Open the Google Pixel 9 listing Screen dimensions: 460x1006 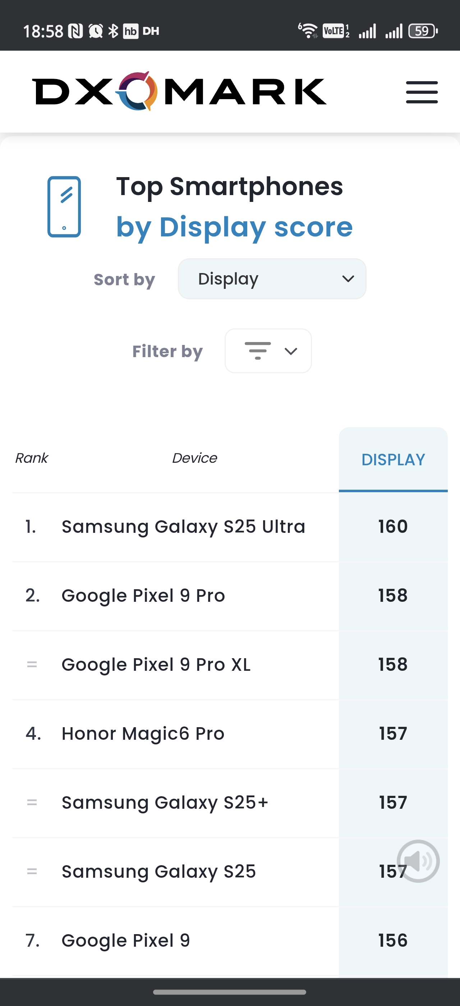126,940
